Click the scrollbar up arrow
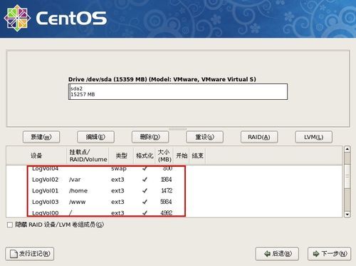 (347, 149)
